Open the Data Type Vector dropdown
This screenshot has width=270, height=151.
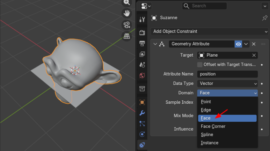coord(227,84)
